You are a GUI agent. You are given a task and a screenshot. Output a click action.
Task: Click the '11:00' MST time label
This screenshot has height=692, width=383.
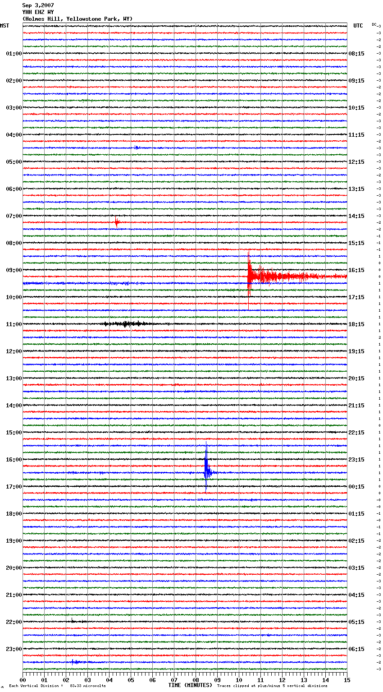tap(14, 324)
